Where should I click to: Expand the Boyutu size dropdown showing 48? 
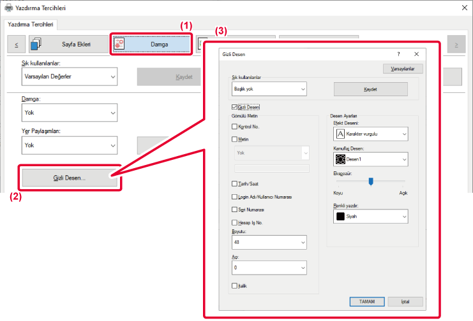click(x=269, y=243)
